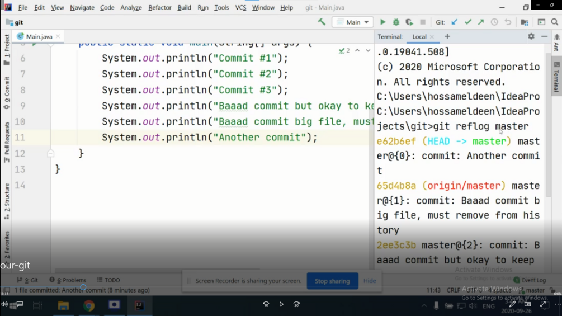562x316 pixels.
Task: Open the Tools menu
Action: click(x=221, y=7)
